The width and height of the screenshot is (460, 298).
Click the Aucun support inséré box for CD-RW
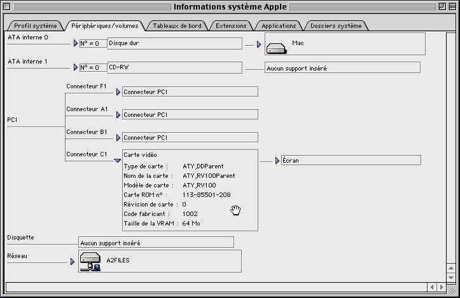tap(342, 67)
